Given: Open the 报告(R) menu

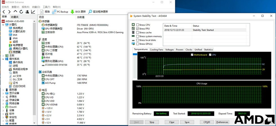Looking at the screenshot, I should (26, 7).
